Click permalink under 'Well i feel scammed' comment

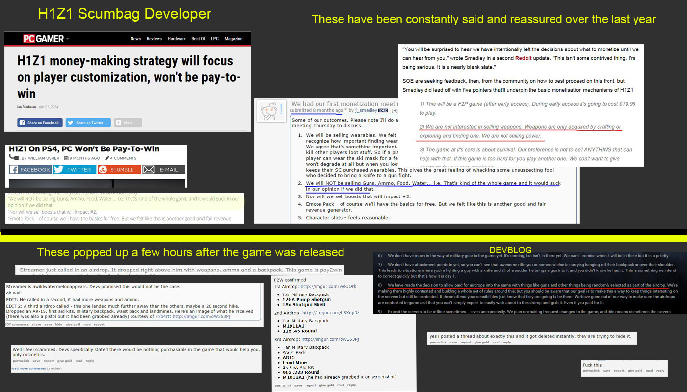[20, 361]
